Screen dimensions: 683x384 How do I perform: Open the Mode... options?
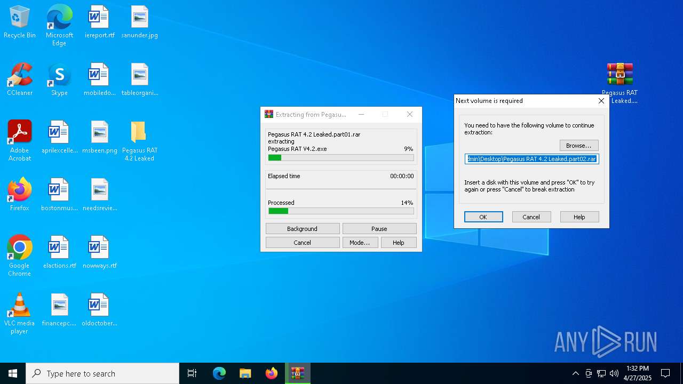click(x=360, y=242)
